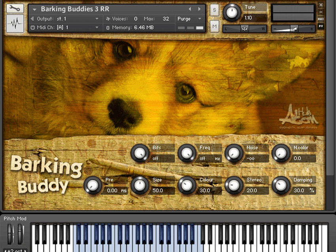Click the Noise value field
Screen dimensions: 336x252
coord(256,158)
